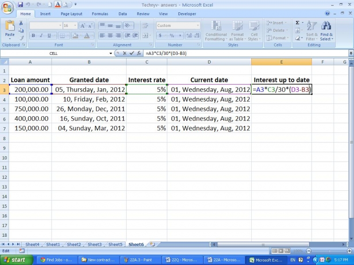Viewport: 354px width, 265px height.
Task: Open the font size 16 dropdown
Action: (x=75, y=26)
